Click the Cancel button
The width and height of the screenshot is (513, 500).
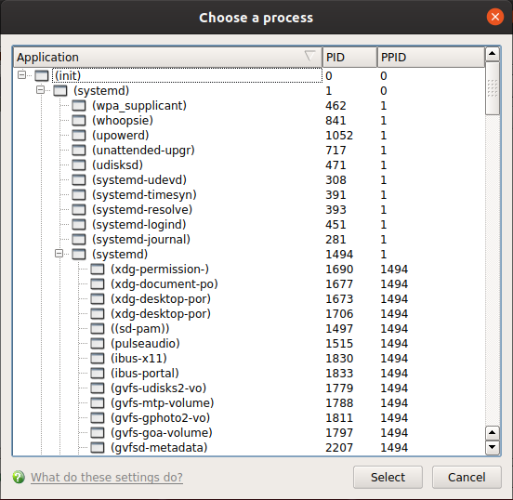[x=467, y=477]
